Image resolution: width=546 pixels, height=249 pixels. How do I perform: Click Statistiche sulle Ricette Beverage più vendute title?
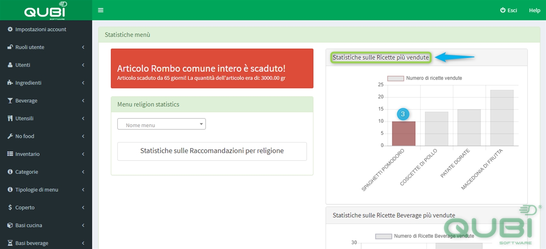pyautogui.click(x=394, y=215)
